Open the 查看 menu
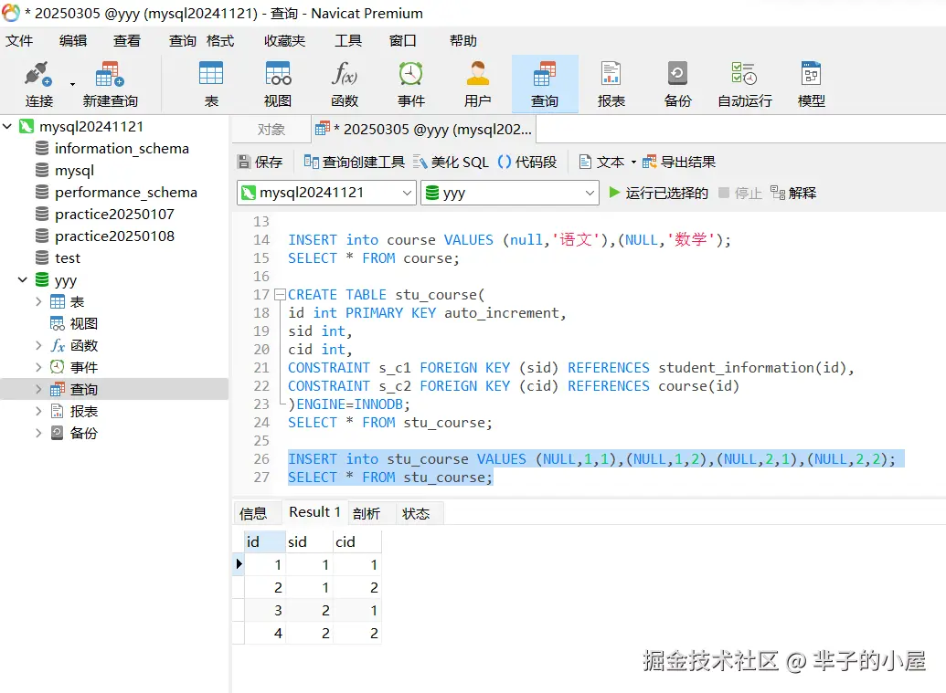 tap(127, 40)
